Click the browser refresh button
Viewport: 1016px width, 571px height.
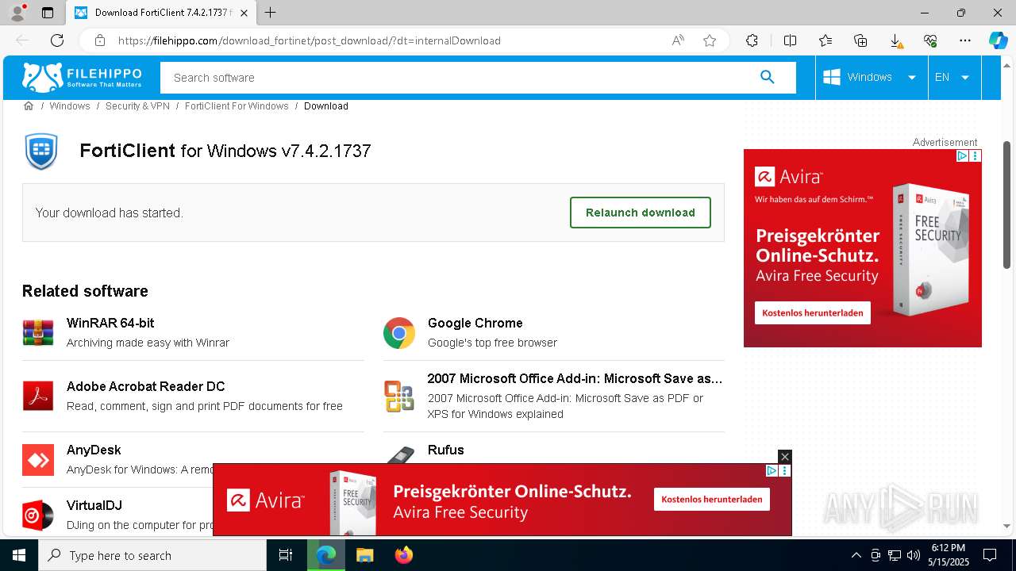tap(57, 40)
